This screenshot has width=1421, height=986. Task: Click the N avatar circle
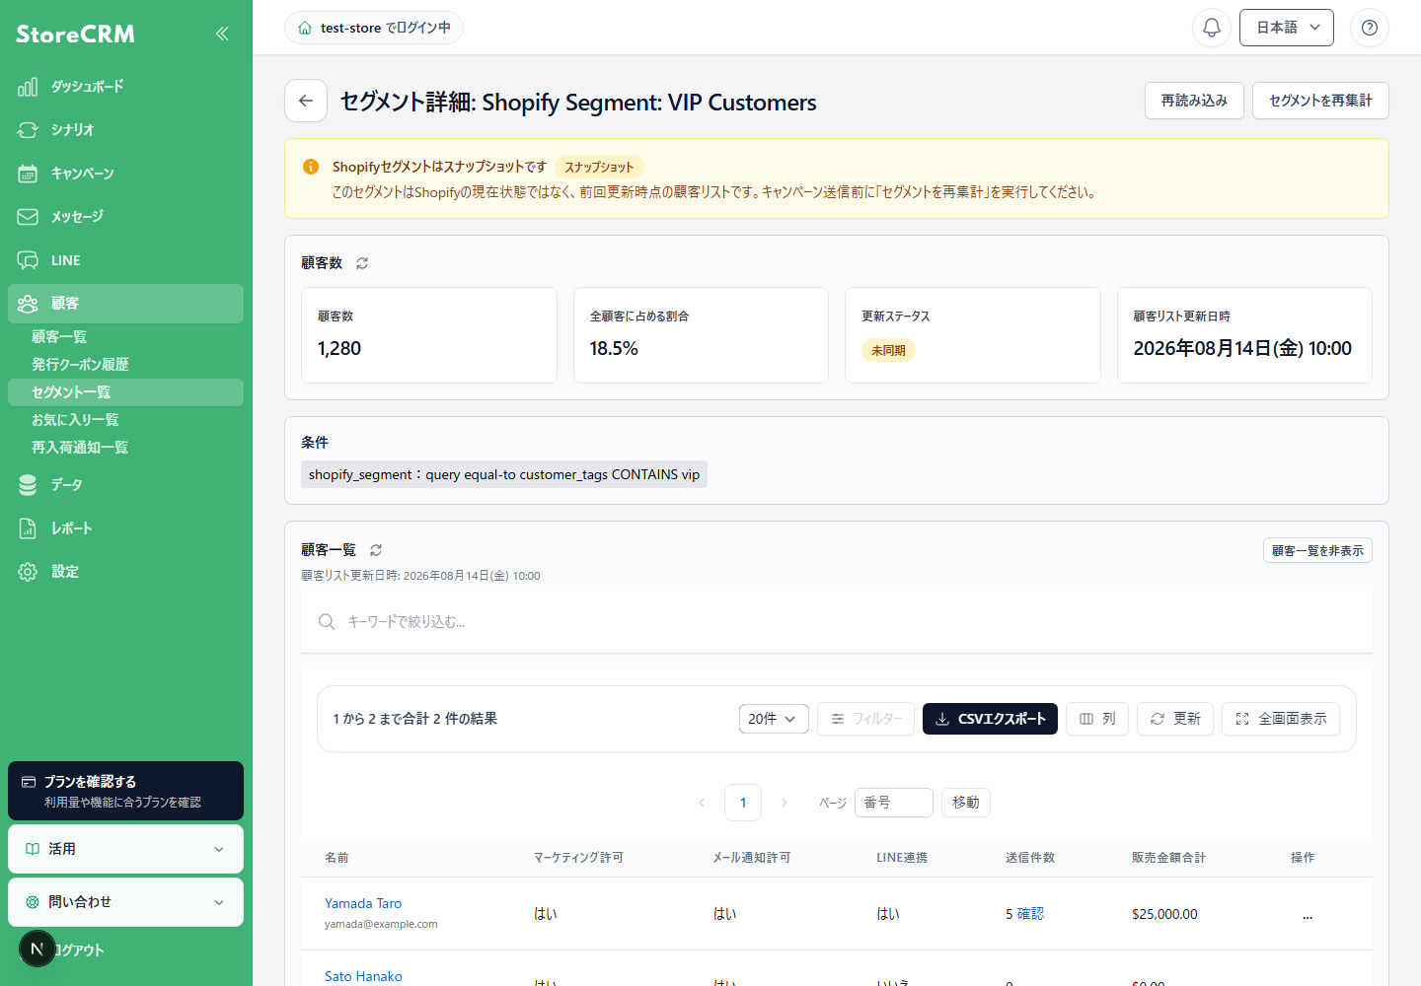point(37,950)
